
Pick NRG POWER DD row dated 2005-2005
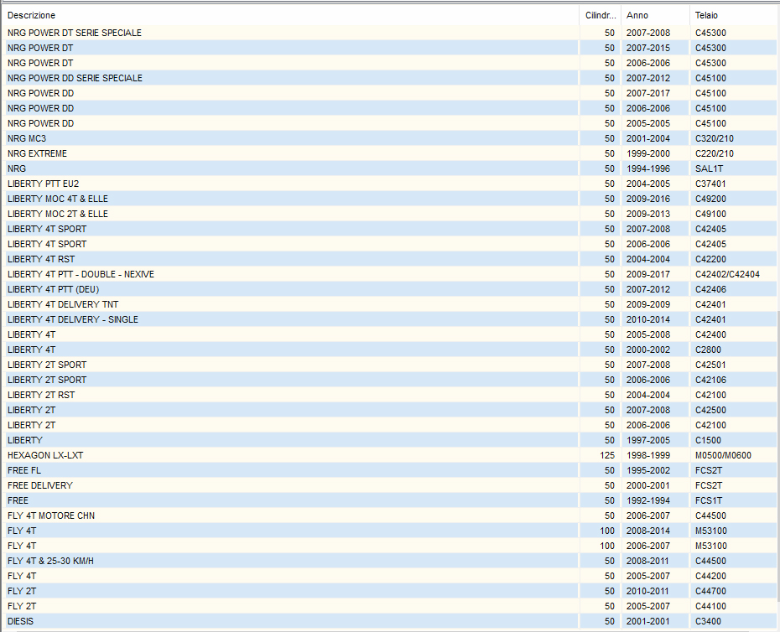389,123
